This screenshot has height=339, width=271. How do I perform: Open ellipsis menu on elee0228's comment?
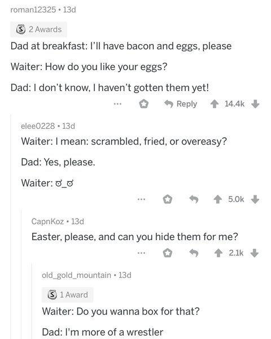click(x=141, y=199)
